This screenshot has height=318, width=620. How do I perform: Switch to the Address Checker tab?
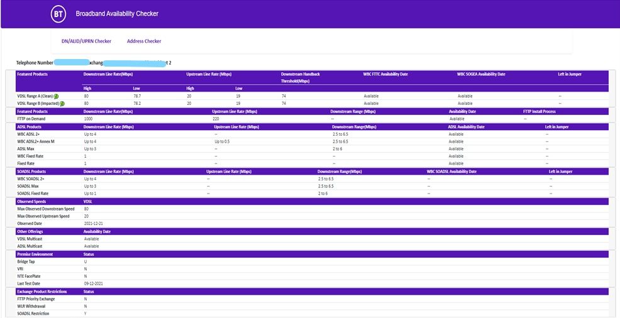(144, 41)
